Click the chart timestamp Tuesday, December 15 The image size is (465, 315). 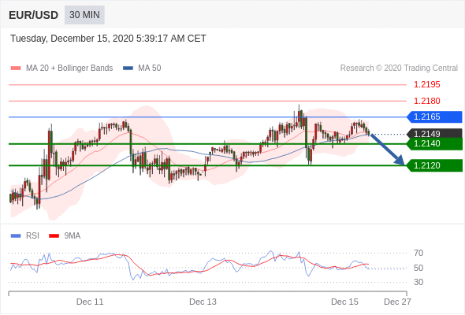(x=108, y=39)
